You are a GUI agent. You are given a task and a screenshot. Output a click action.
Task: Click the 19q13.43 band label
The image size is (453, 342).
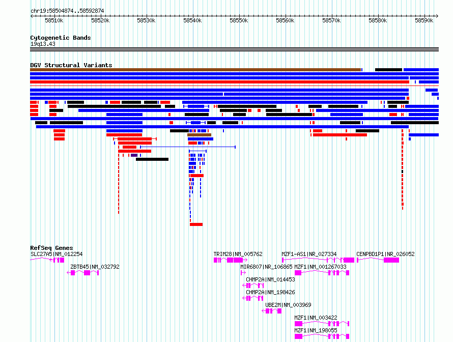pos(43,44)
